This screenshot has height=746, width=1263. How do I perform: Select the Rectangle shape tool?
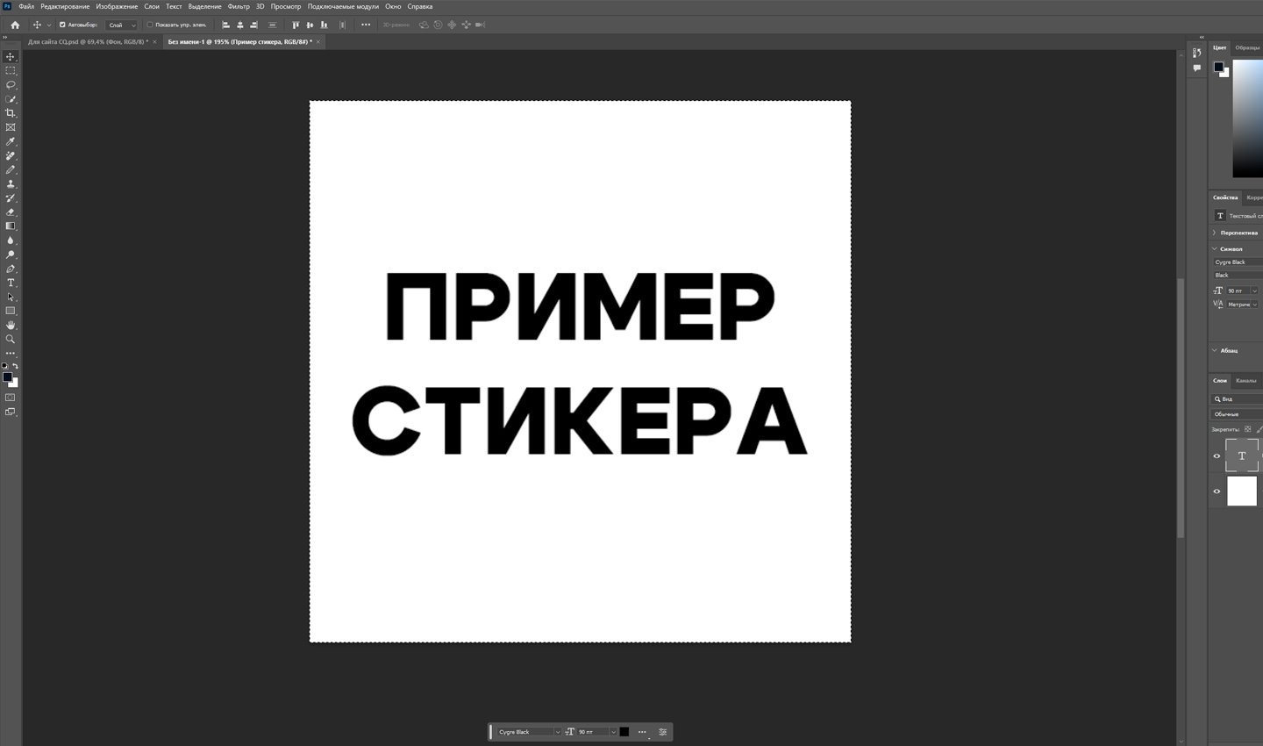coord(11,311)
